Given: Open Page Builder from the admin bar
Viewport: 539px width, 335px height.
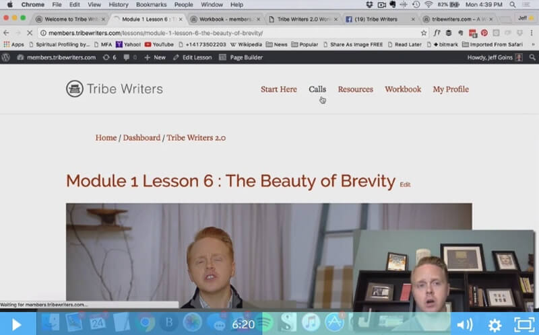Looking at the screenshot, I should tap(241, 57).
